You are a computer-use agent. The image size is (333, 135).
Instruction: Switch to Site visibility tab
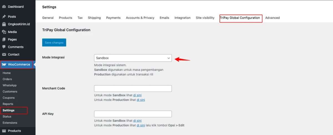[205, 18]
